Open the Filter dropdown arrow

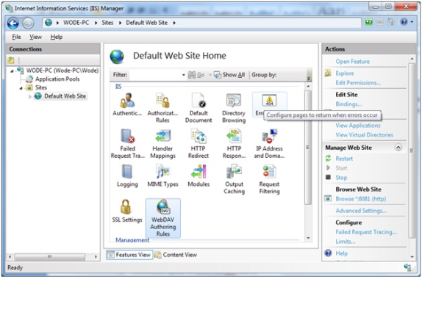point(184,75)
